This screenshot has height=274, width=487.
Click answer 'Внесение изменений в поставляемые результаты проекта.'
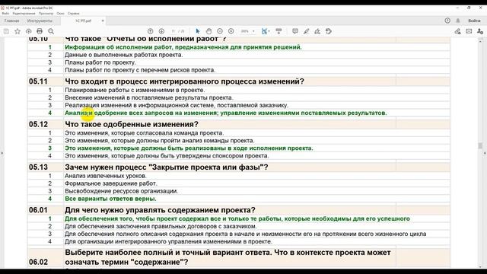click(149, 97)
